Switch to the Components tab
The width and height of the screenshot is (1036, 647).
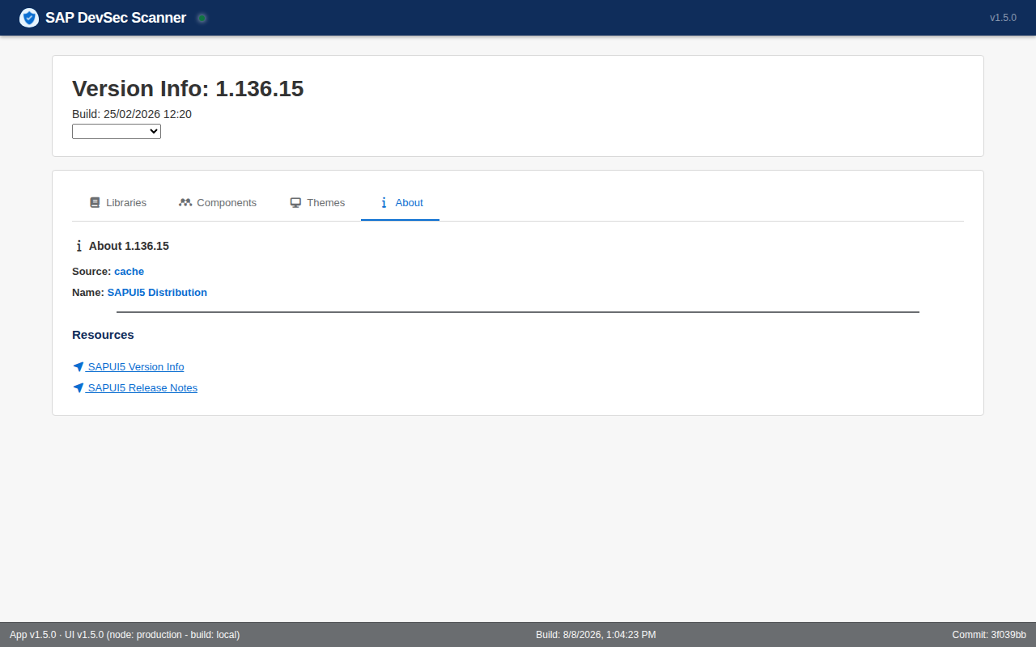(218, 203)
